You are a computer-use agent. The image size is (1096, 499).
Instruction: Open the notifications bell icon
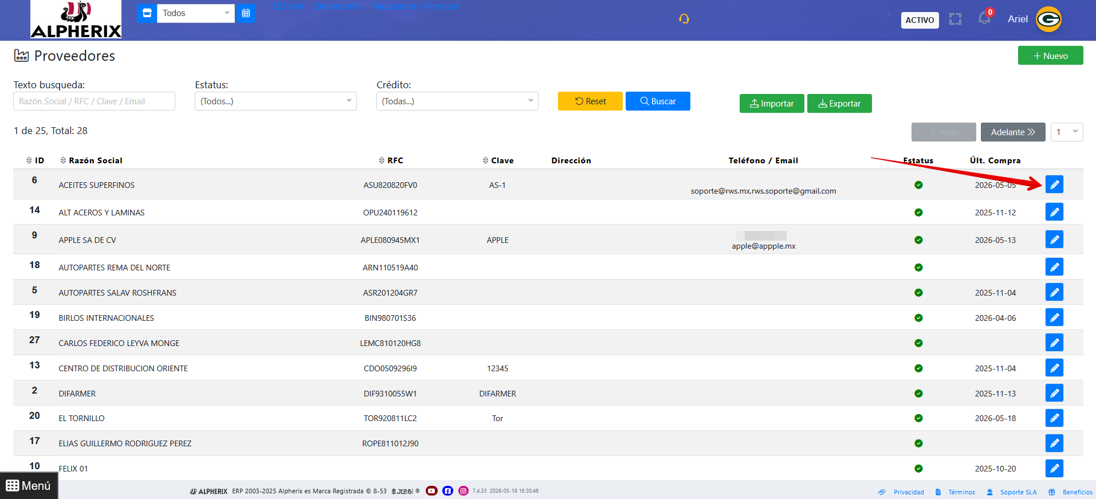pos(984,18)
